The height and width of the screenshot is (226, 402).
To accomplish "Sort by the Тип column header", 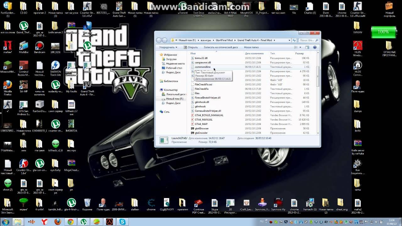I will [273, 53].
